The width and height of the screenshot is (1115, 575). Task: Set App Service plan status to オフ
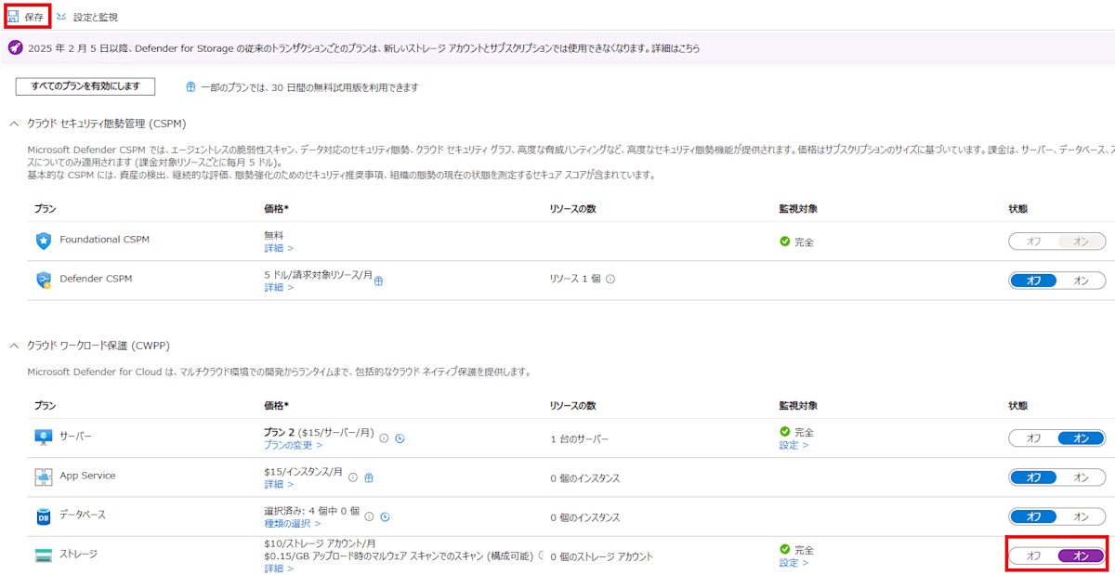1033,477
